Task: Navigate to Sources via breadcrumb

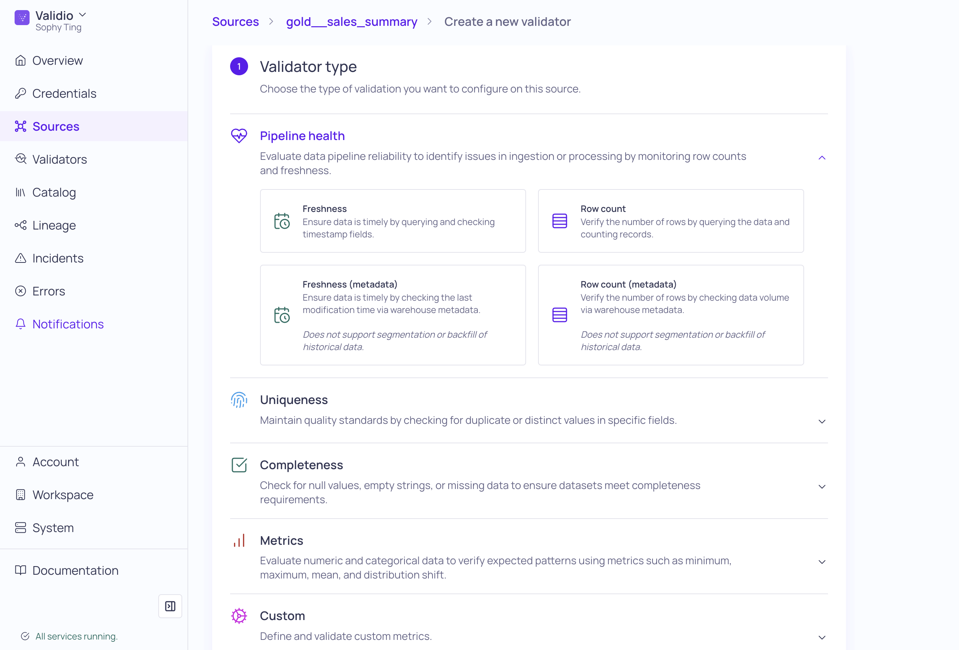Action: (x=235, y=21)
